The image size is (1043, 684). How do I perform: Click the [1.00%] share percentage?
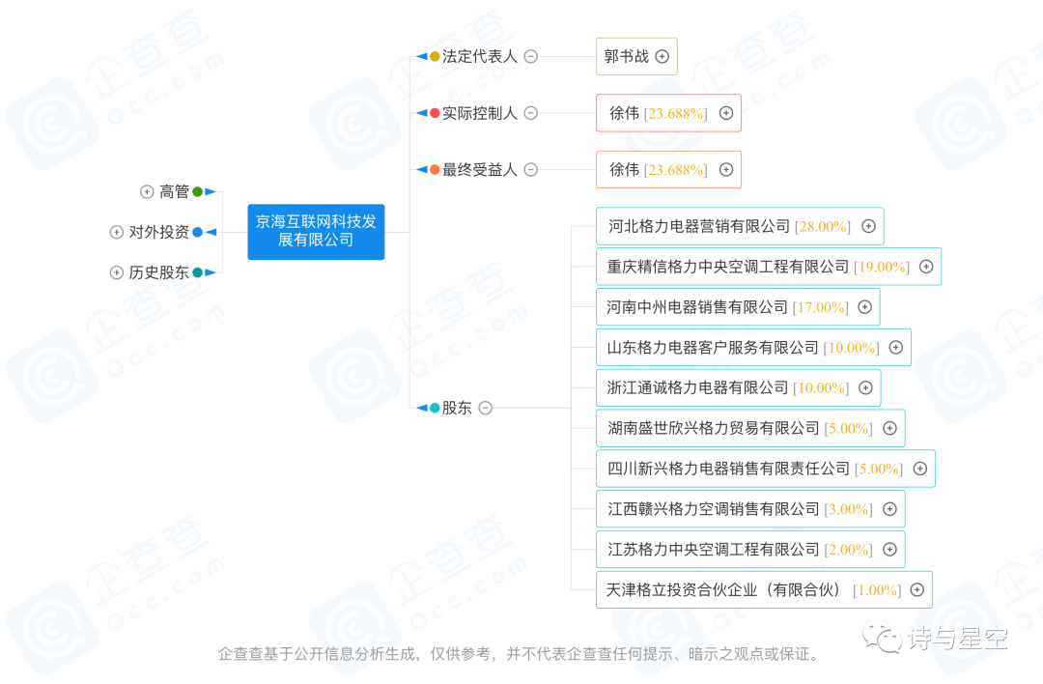877,590
